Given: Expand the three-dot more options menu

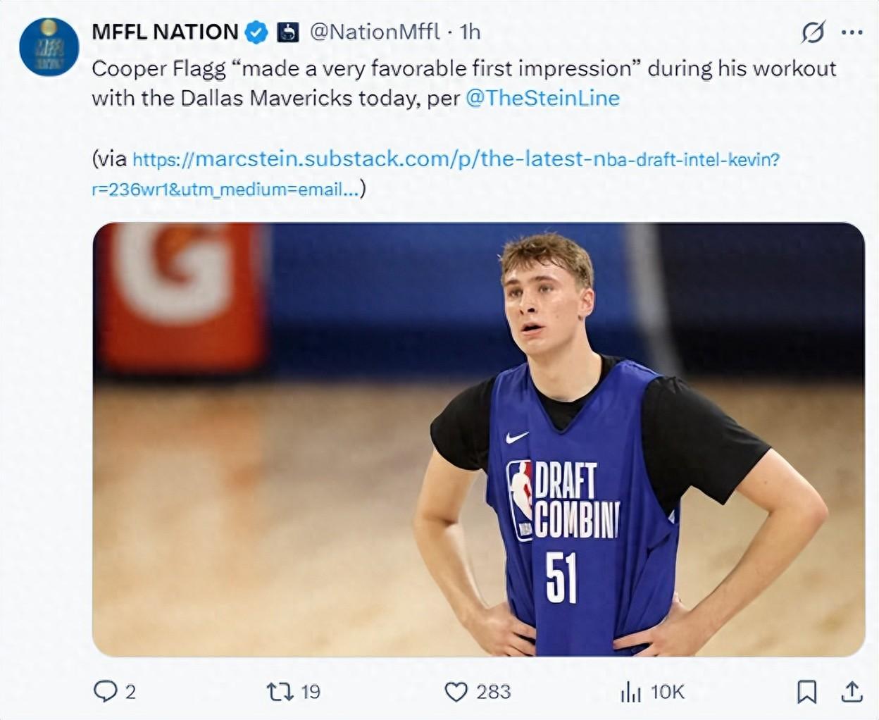Looking at the screenshot, I should (x=852, y=32).
